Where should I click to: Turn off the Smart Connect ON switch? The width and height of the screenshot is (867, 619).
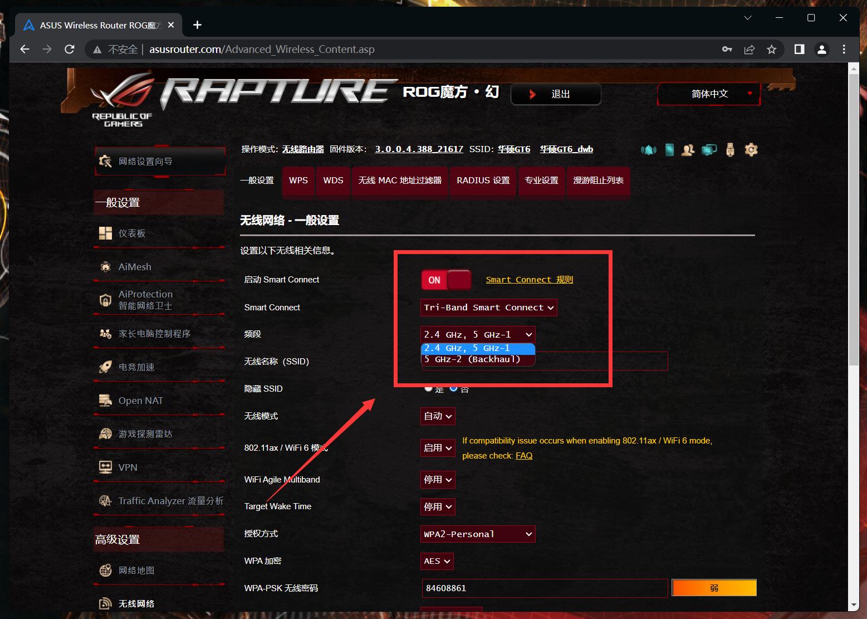point(446,280)
